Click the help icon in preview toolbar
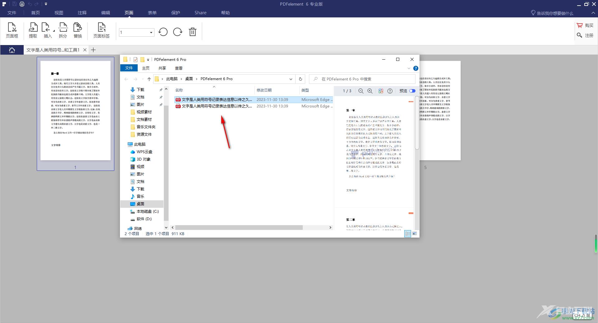 pos(390,91)
